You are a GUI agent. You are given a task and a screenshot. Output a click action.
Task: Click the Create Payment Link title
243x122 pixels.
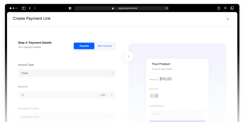32,18
